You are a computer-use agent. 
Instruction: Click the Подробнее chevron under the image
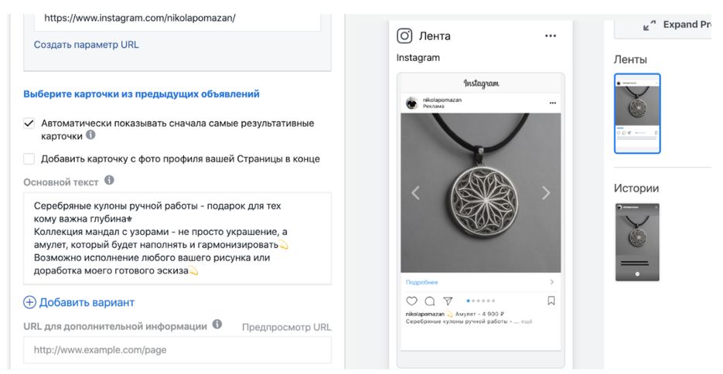click(x=551, y=283)
